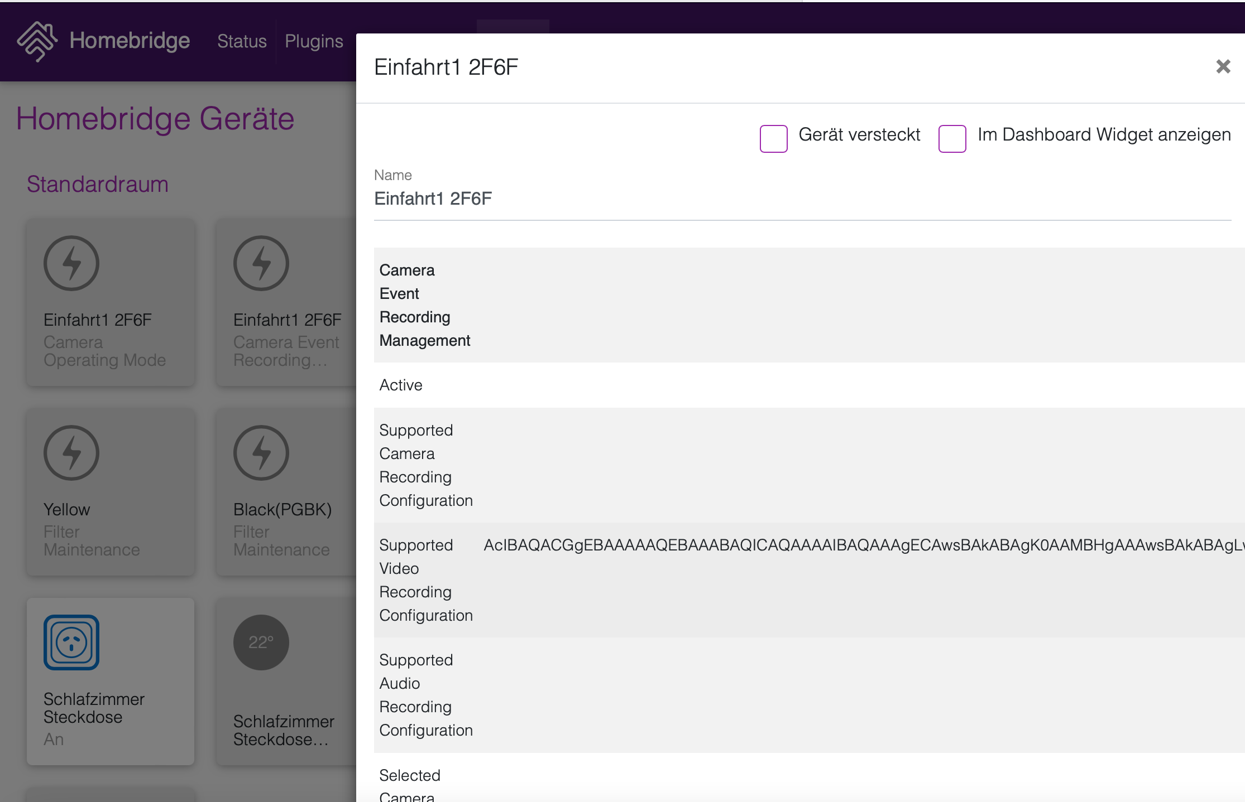Image resolution: width=1245 pixels, height=802 pixels.
Task: Check Im Dashboard Widget anzeigen box
Action: click(952, 138)
